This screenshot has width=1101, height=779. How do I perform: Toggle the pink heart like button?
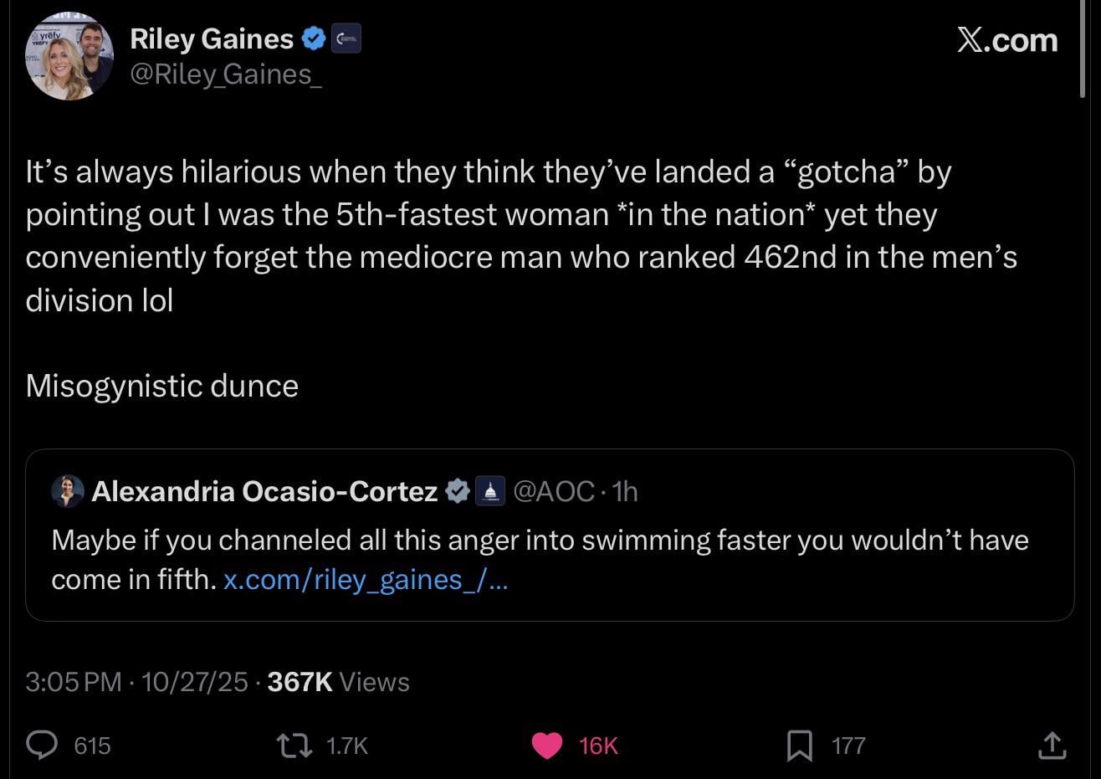[x=548, y=745]
